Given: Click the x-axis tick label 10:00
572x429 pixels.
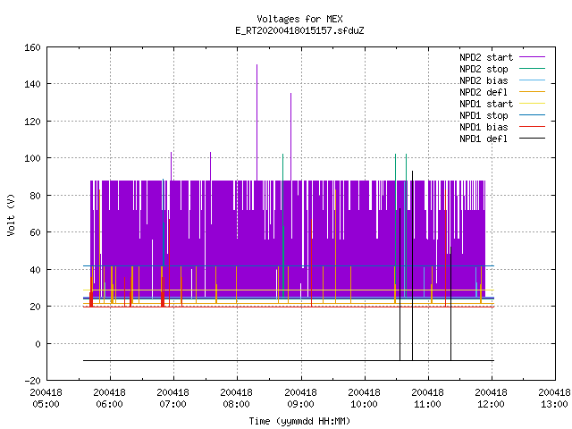Looking at the screenshot, I should click(364, 404).
